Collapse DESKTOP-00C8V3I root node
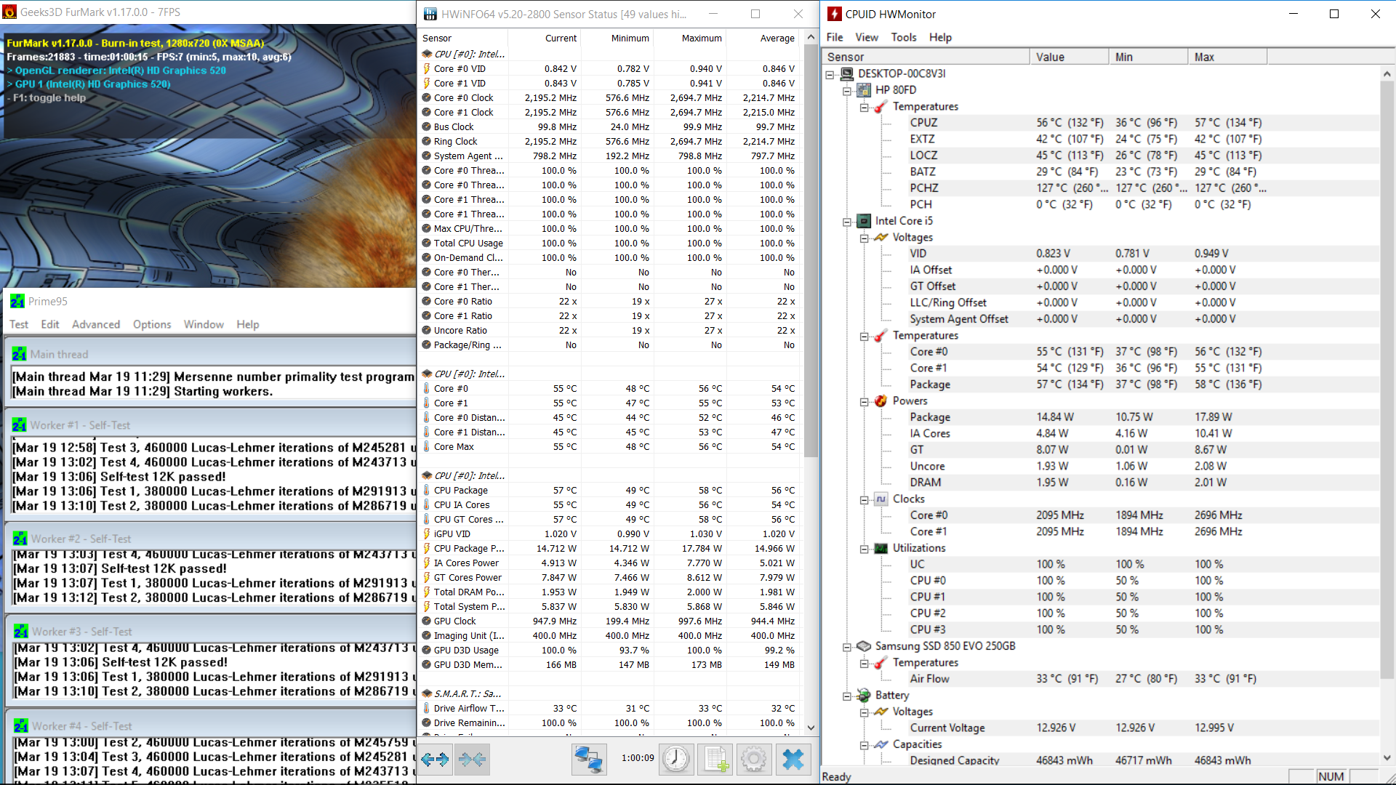Viewport: 1396px width, 785px height. (x=830, y=74)
